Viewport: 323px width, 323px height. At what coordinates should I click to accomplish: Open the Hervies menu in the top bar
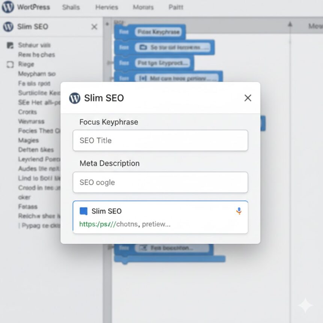pyautogui.click(x=107, y=7)
